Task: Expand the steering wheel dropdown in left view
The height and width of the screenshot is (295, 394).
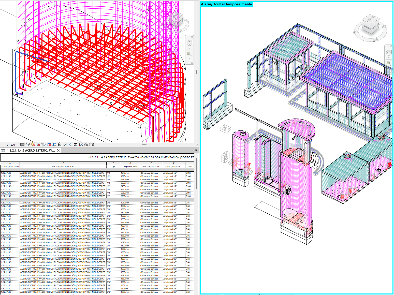Action: coord(189,48)
